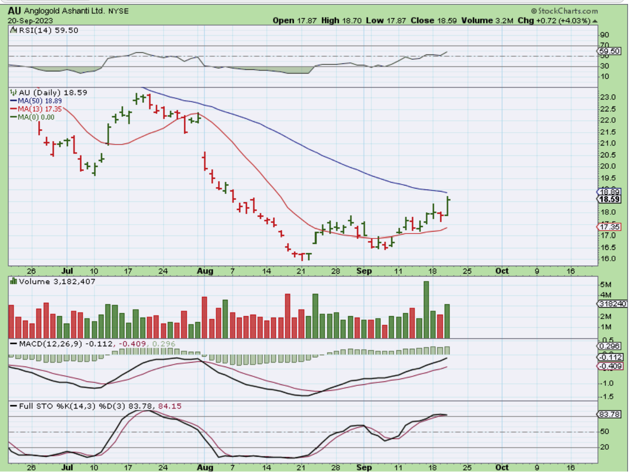Click the Low 17.87 value
This screenshot has height=472, width=630.
coord(386,21)
